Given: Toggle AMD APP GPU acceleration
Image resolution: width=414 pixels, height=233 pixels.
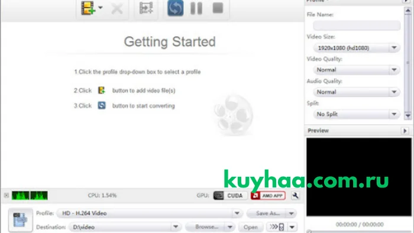Looking at the screenshot, I should click(268, 196).
